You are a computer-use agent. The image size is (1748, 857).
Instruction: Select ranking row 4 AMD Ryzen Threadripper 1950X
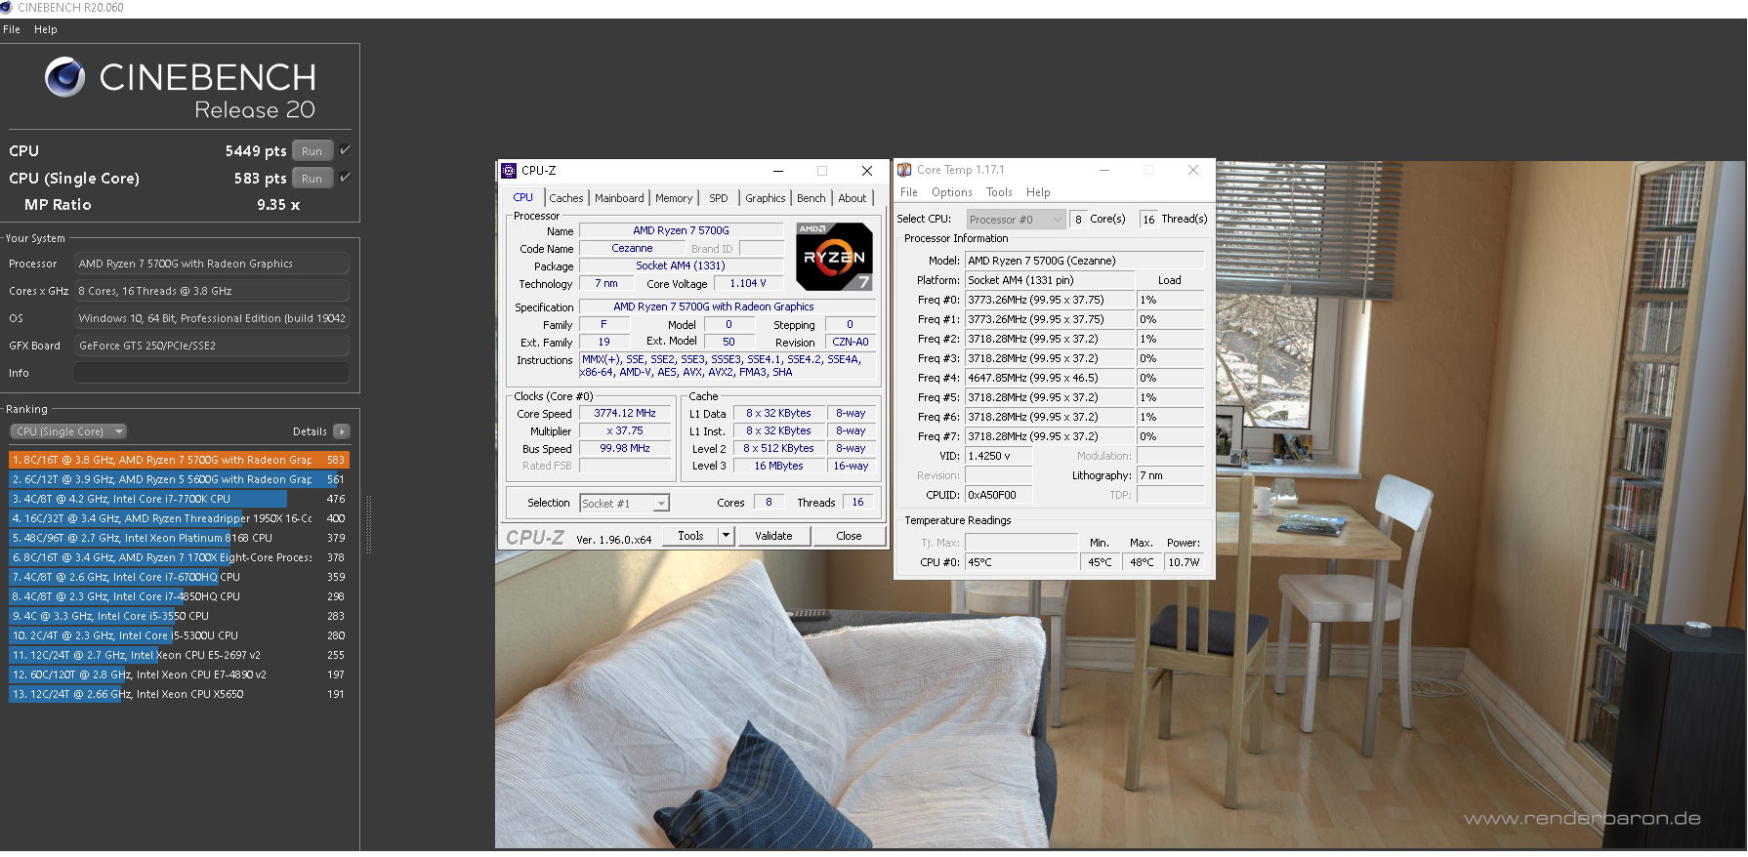click(x=179, y=518)
